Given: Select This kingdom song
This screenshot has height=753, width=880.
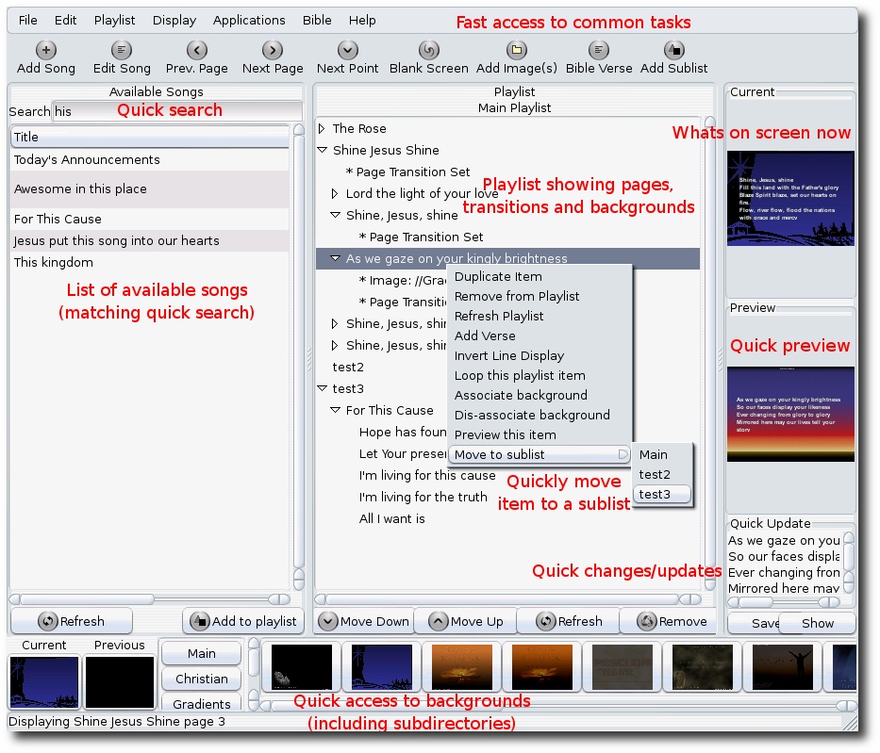Looking at the screenshot, I should click(150, 262).
